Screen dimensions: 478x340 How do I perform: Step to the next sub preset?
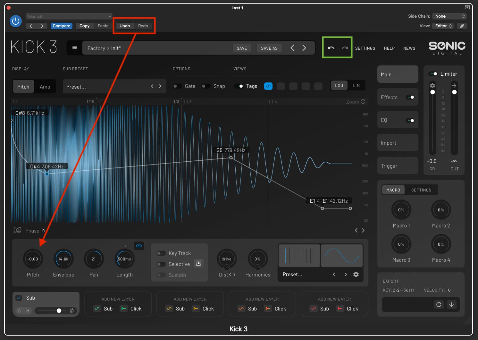(160, 86)
